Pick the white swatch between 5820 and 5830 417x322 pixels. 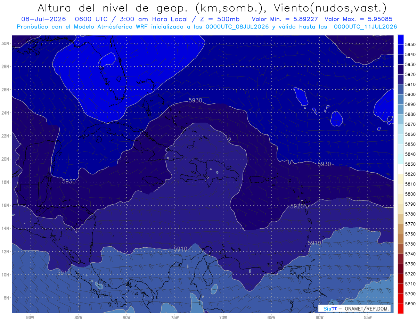click(401, 169)
